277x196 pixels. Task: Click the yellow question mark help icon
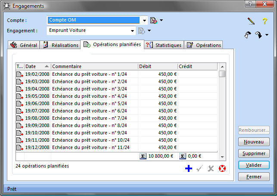coord(265,21)
